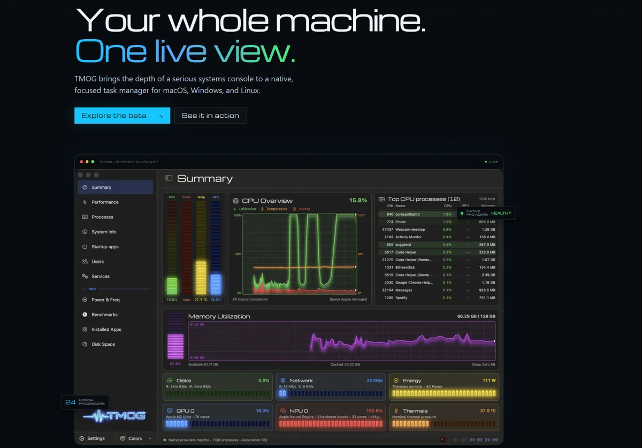The width and height of the screenshot is (642, 448).
Task: Click the Installed Apps grid icon
Action: pyautogui.click(x=85, y=330)
